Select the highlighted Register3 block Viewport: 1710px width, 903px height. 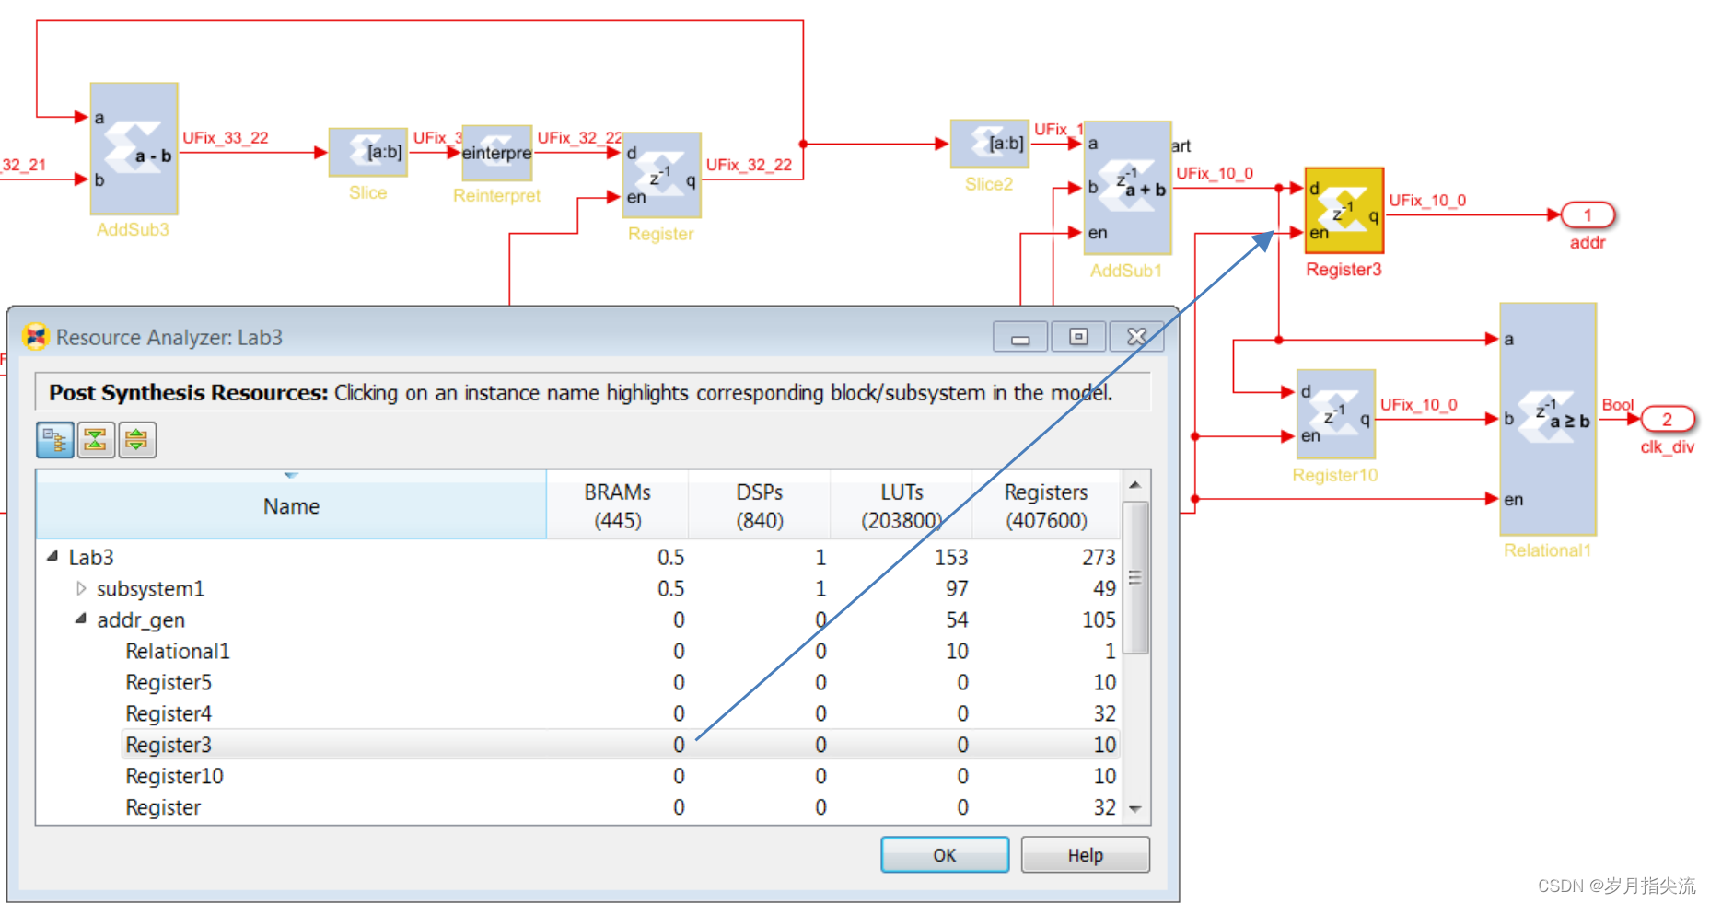tap(1344, 211)
